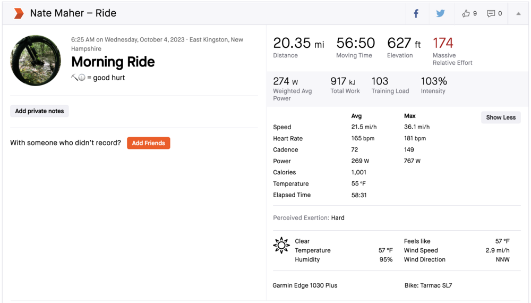Click the 103 Training Load stat
Viewport: 531px width, 303px height.
[x=380, y=81]
